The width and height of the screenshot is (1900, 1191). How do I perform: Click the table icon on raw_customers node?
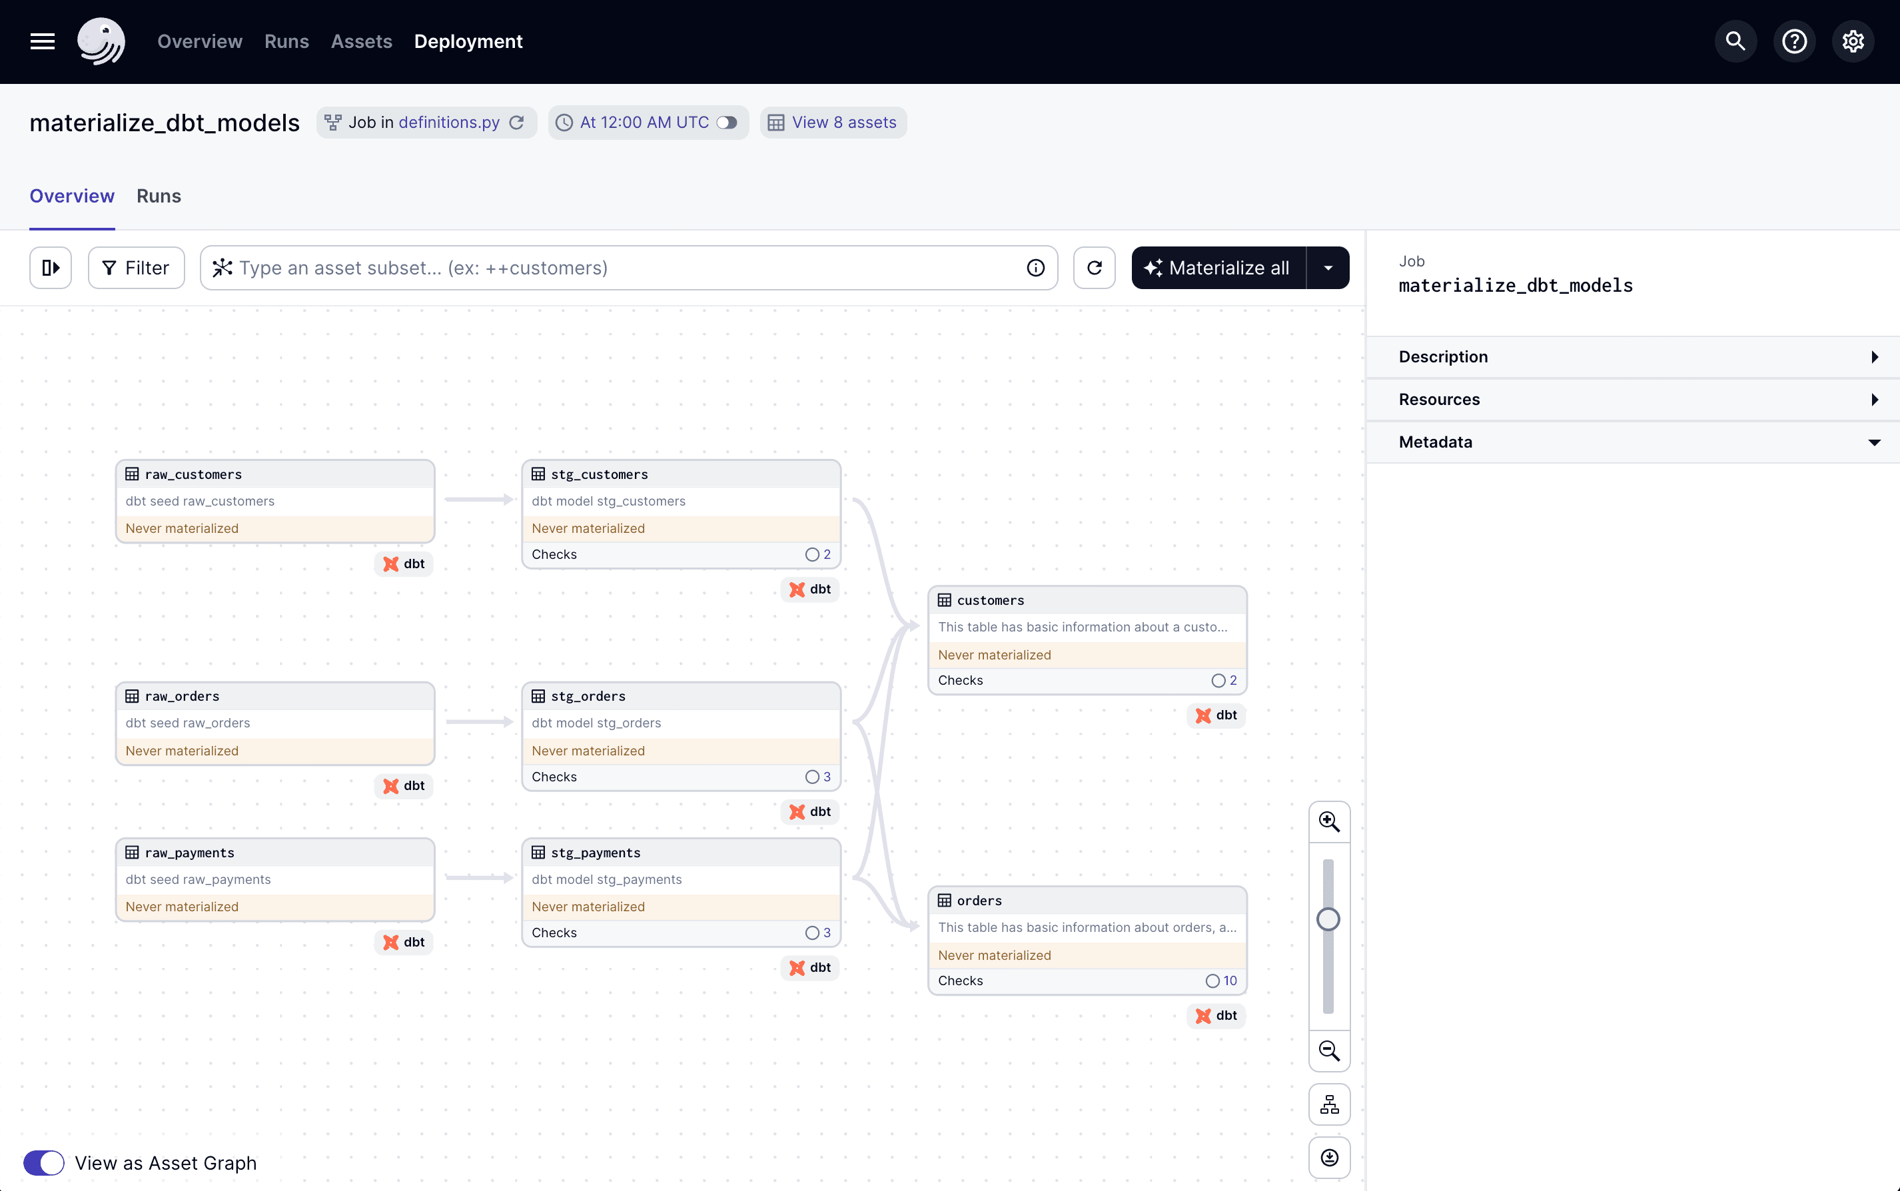[x=133, y=474]
